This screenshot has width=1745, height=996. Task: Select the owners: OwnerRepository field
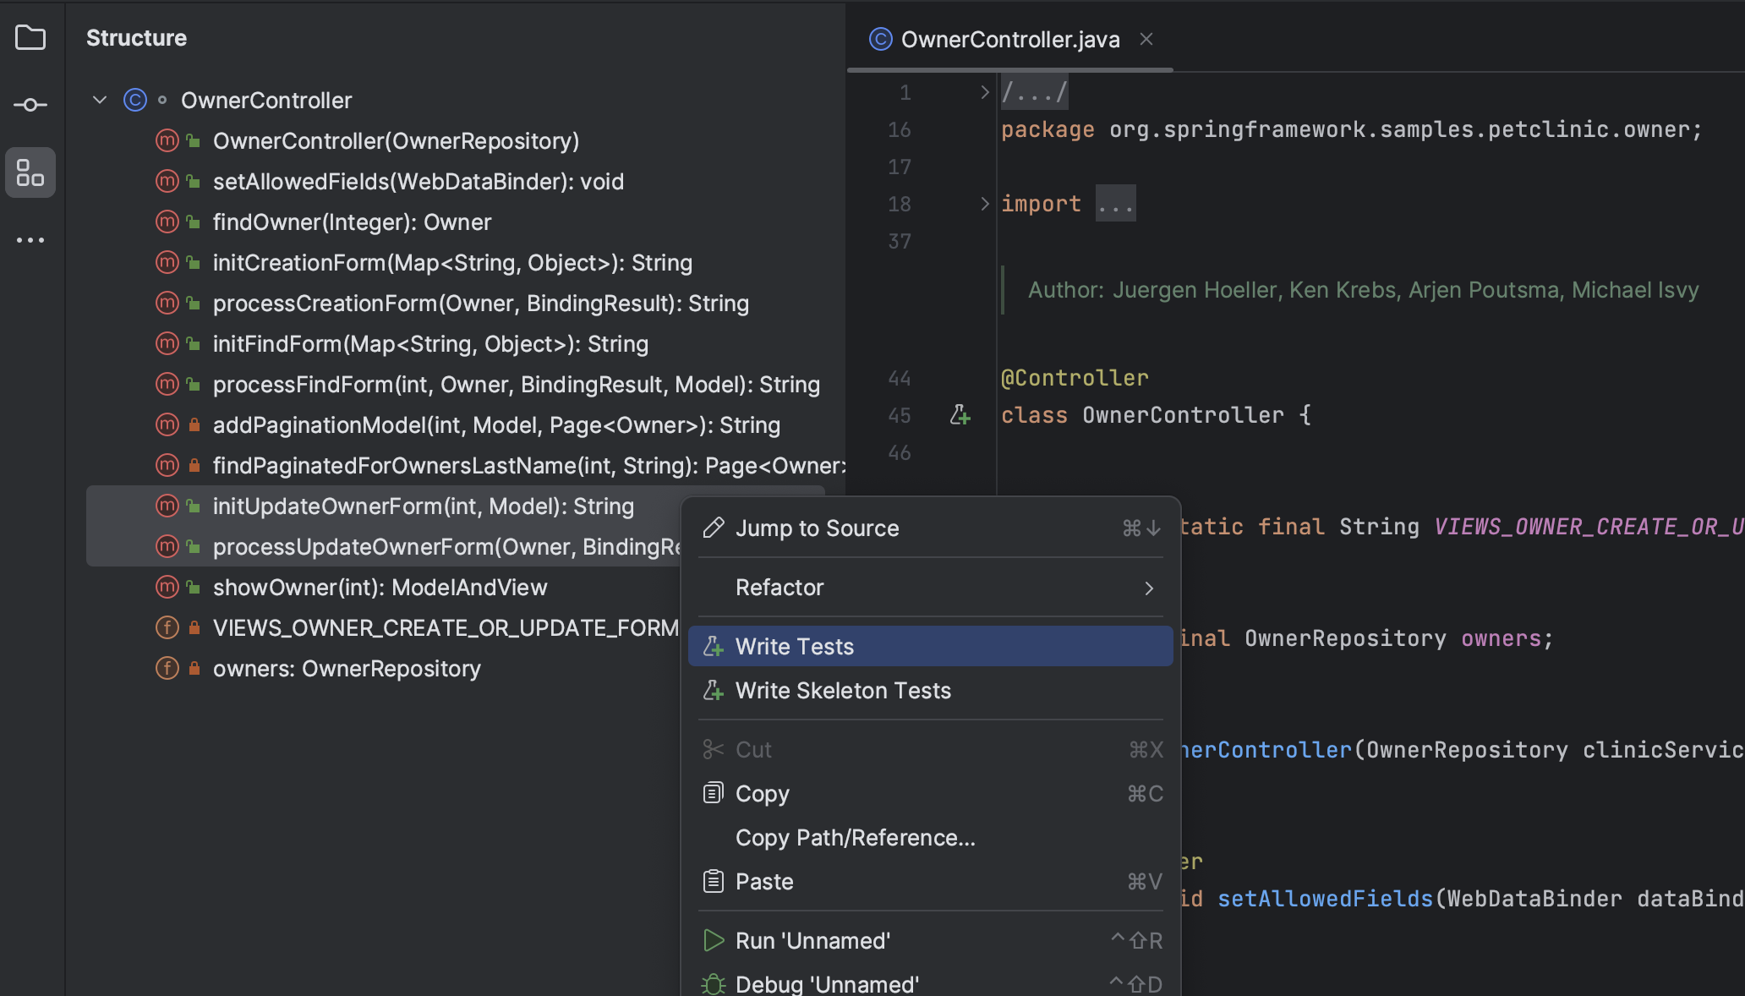tap(347, 669)
